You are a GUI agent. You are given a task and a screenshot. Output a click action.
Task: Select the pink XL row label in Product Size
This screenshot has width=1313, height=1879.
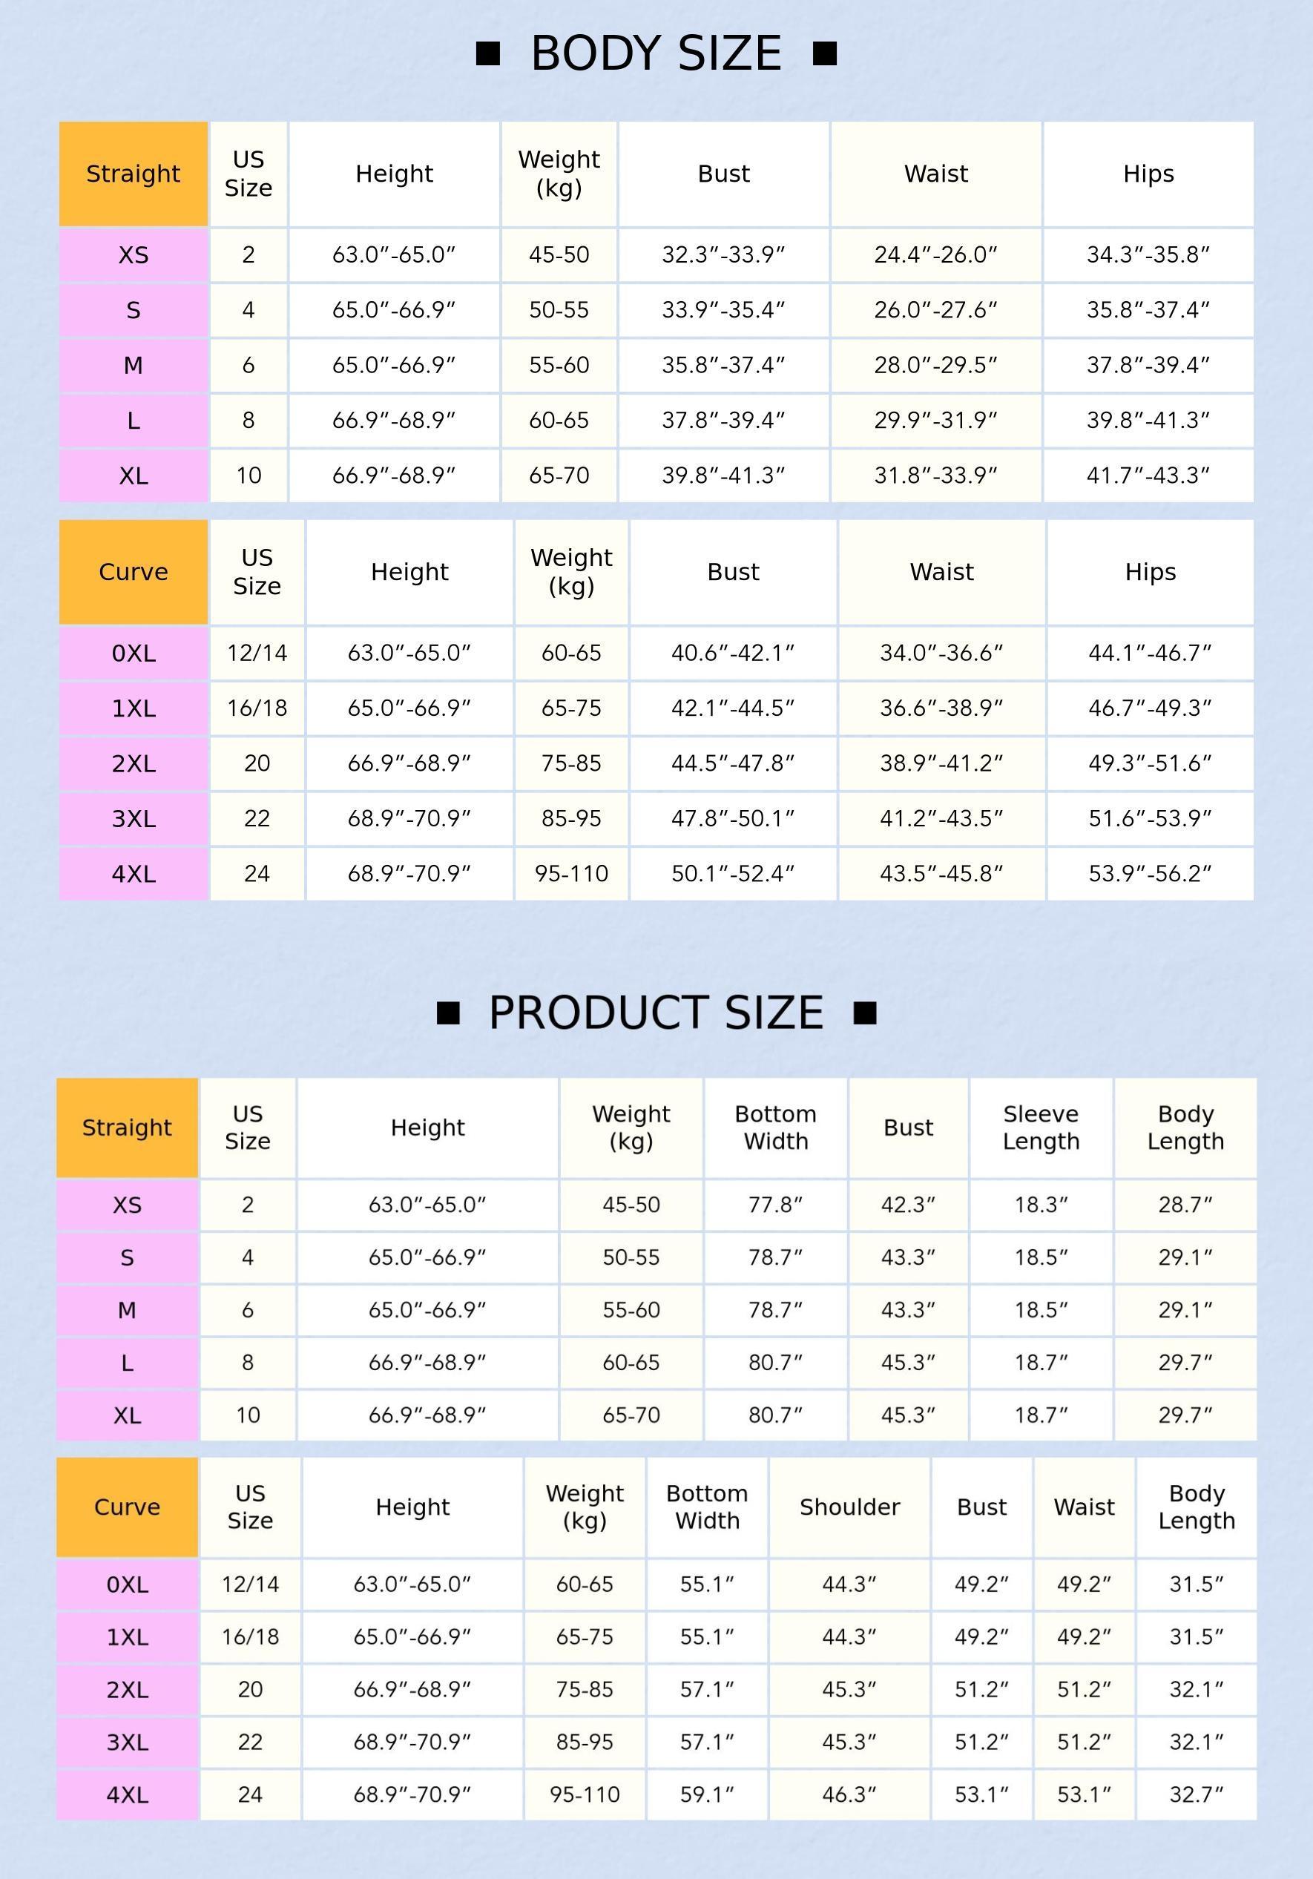127,1415
